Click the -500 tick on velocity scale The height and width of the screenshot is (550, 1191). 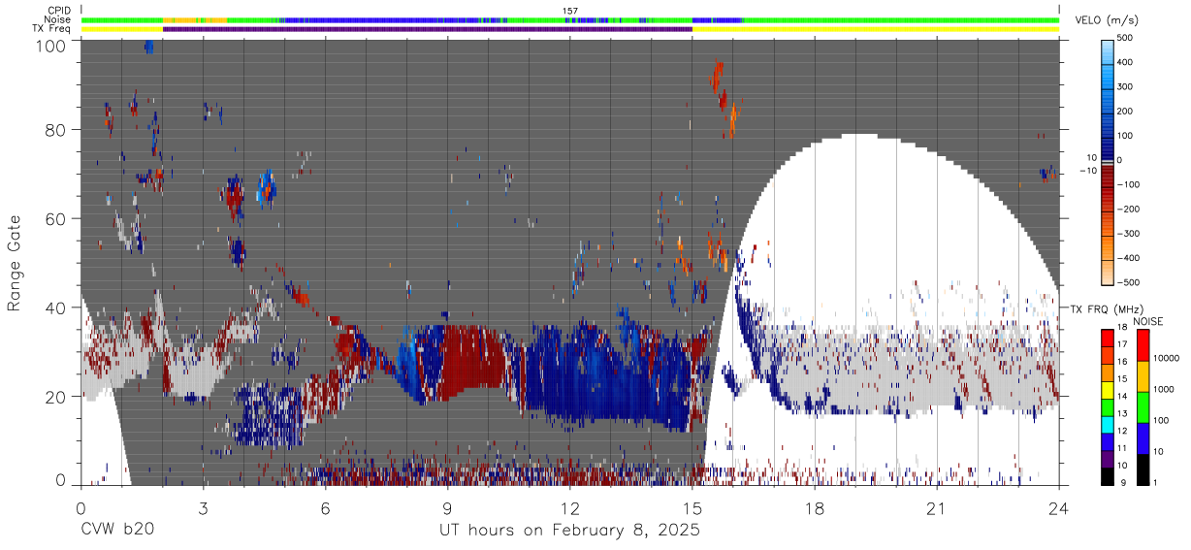click(x=1130, y=283)
